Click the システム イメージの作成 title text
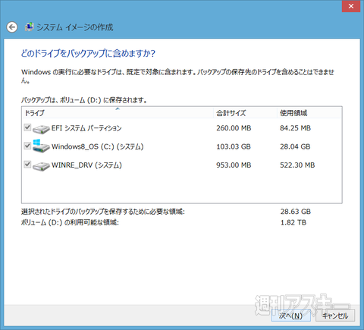The image size is (364, 330). point(75,27)
